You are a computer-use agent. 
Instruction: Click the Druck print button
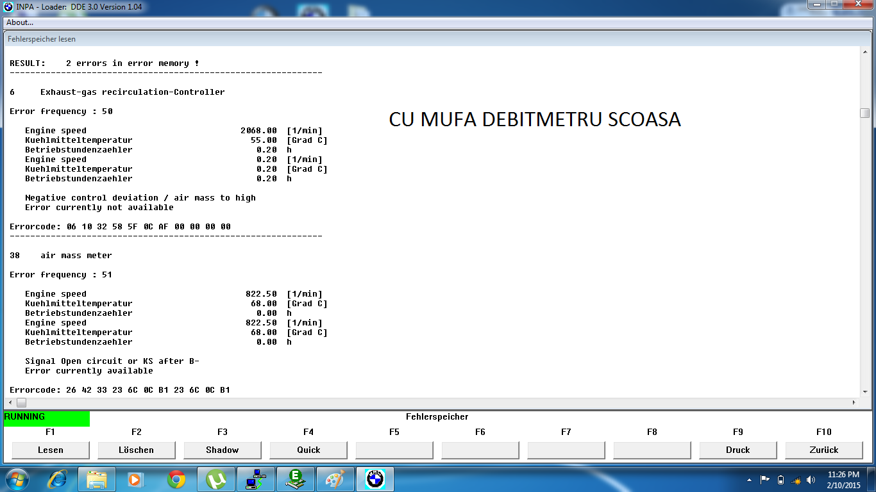pos(738,450)
